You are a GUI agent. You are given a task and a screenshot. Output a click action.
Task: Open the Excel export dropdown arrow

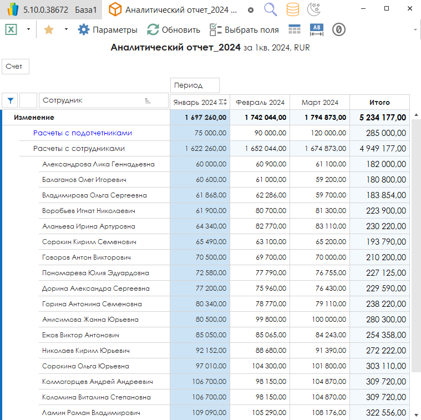[28, 30]
